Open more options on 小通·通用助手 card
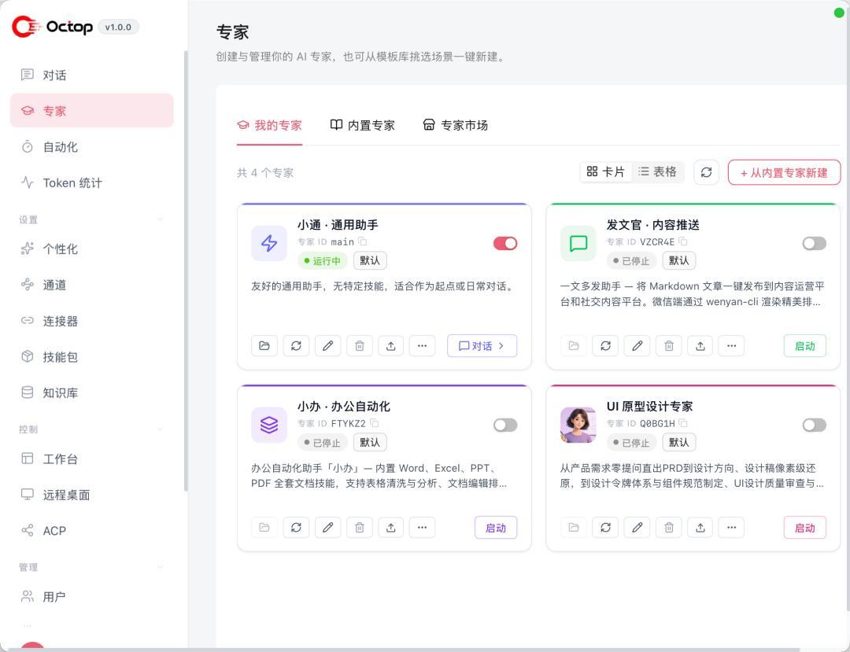The image size is (850, 652). (423, 345)
